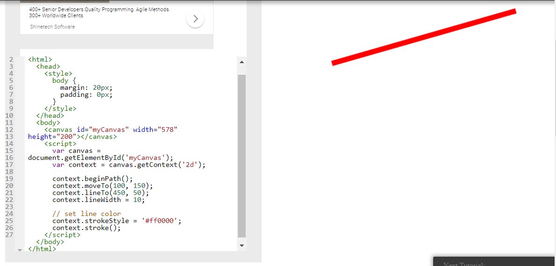Click the "context.stroke();" line
Image resolution: width=556 pixels, height=266 pixels.
pyautogui.click(x=86, y=228)
